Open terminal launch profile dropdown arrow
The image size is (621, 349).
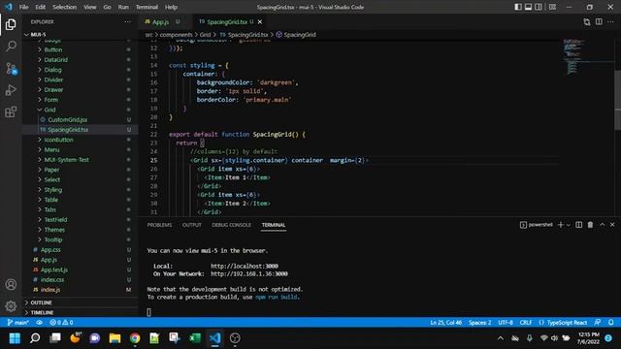[x=569, y=225]
